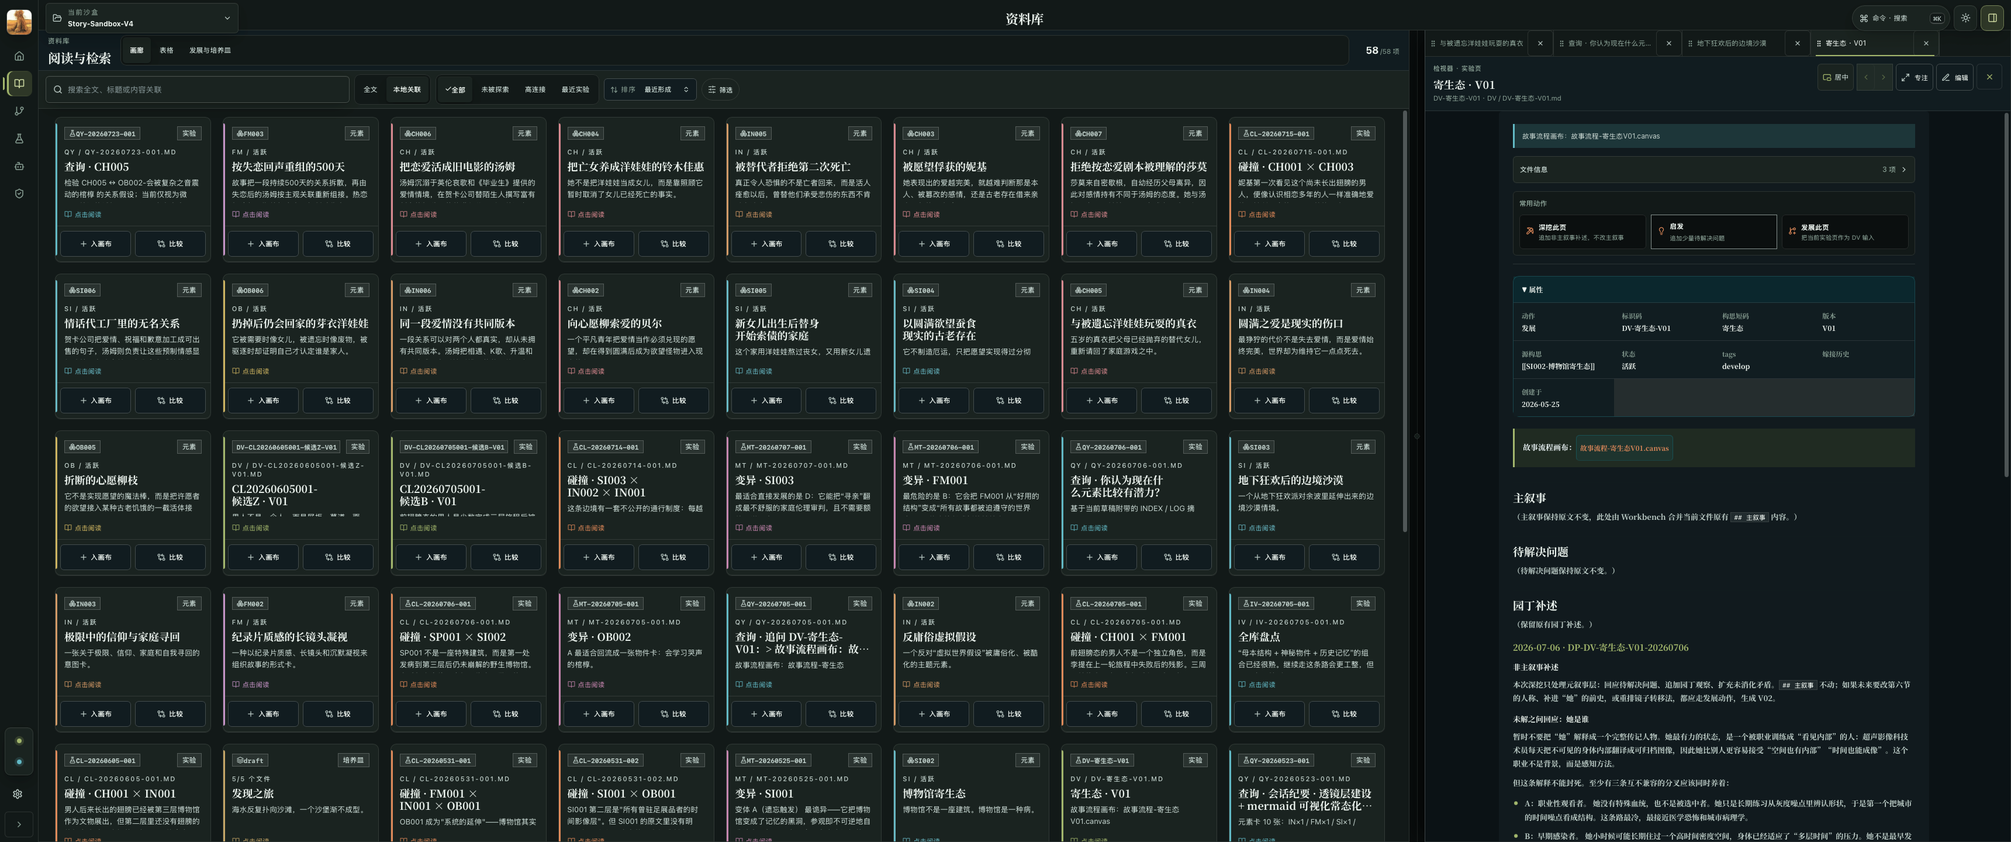Viewport: 2011px width, 842px height.
Task: Click the app avatar logo at top left
Action: tap(19, 21)
